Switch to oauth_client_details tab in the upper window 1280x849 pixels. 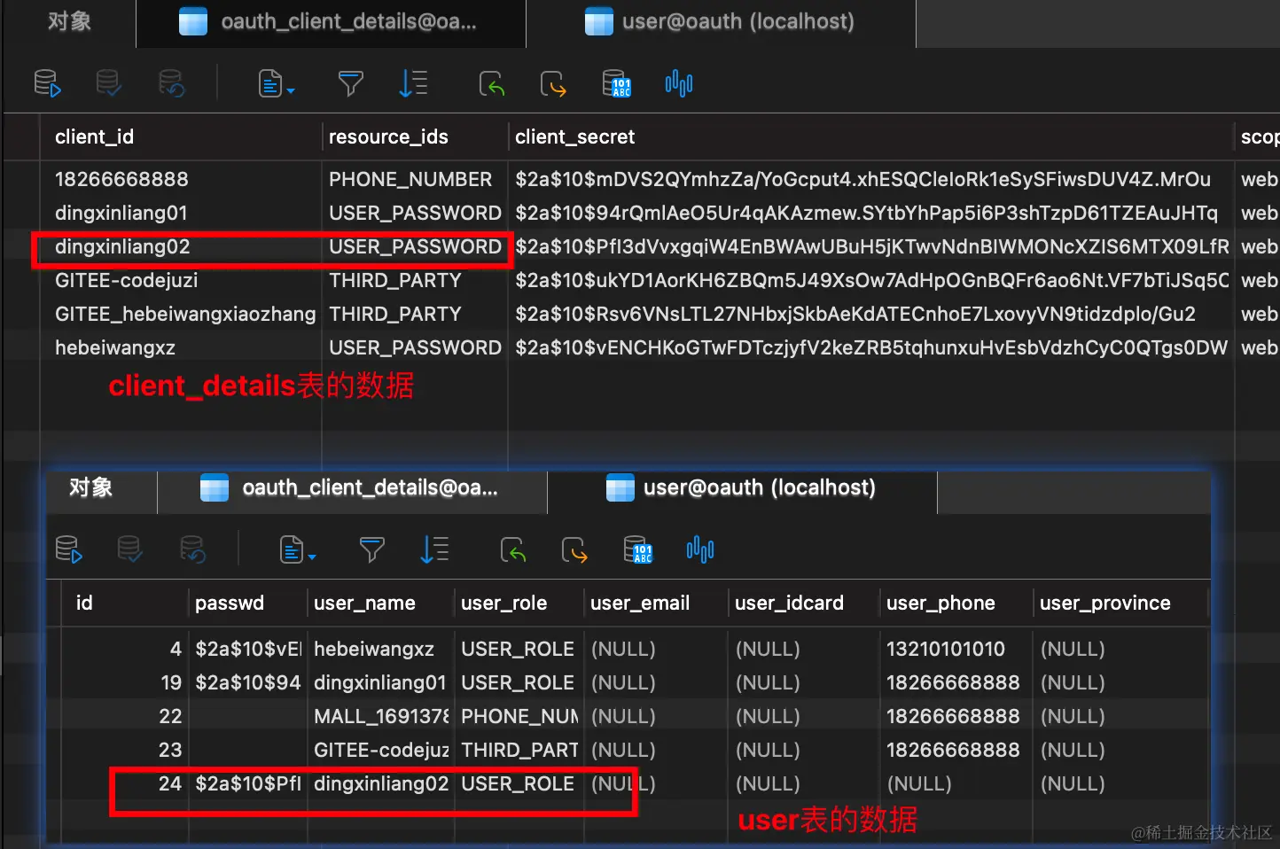point(332,22)
